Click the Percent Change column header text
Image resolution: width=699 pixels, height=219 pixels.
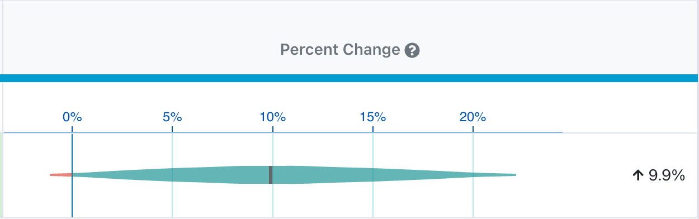coord(340,50)
